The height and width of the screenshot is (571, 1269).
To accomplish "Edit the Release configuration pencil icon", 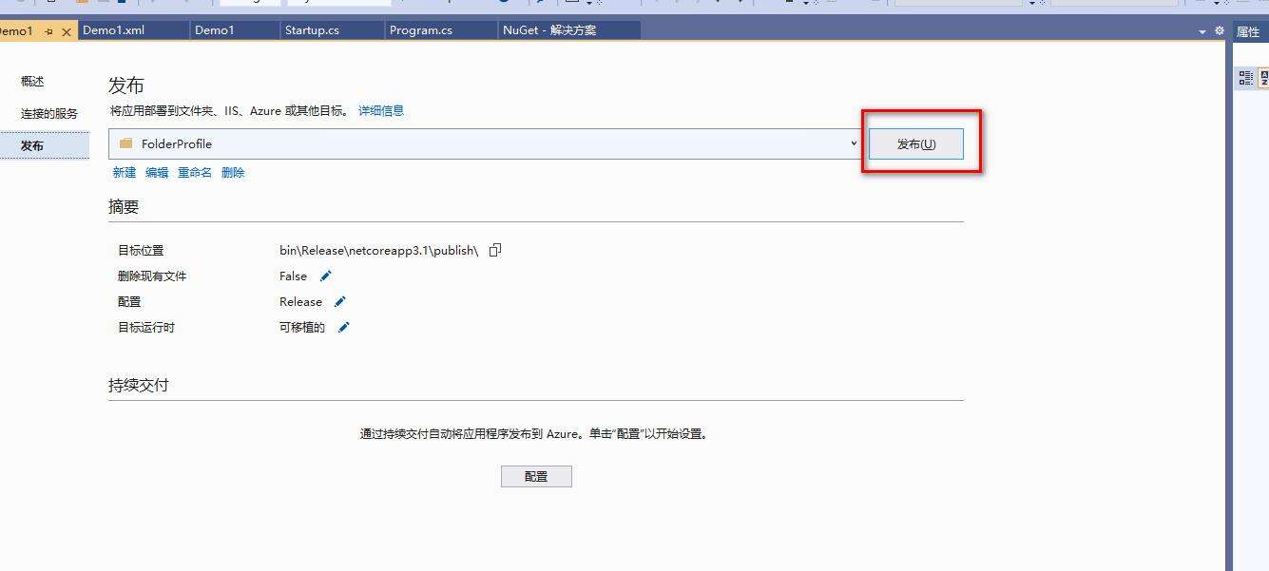I will [x=339, y=301].
